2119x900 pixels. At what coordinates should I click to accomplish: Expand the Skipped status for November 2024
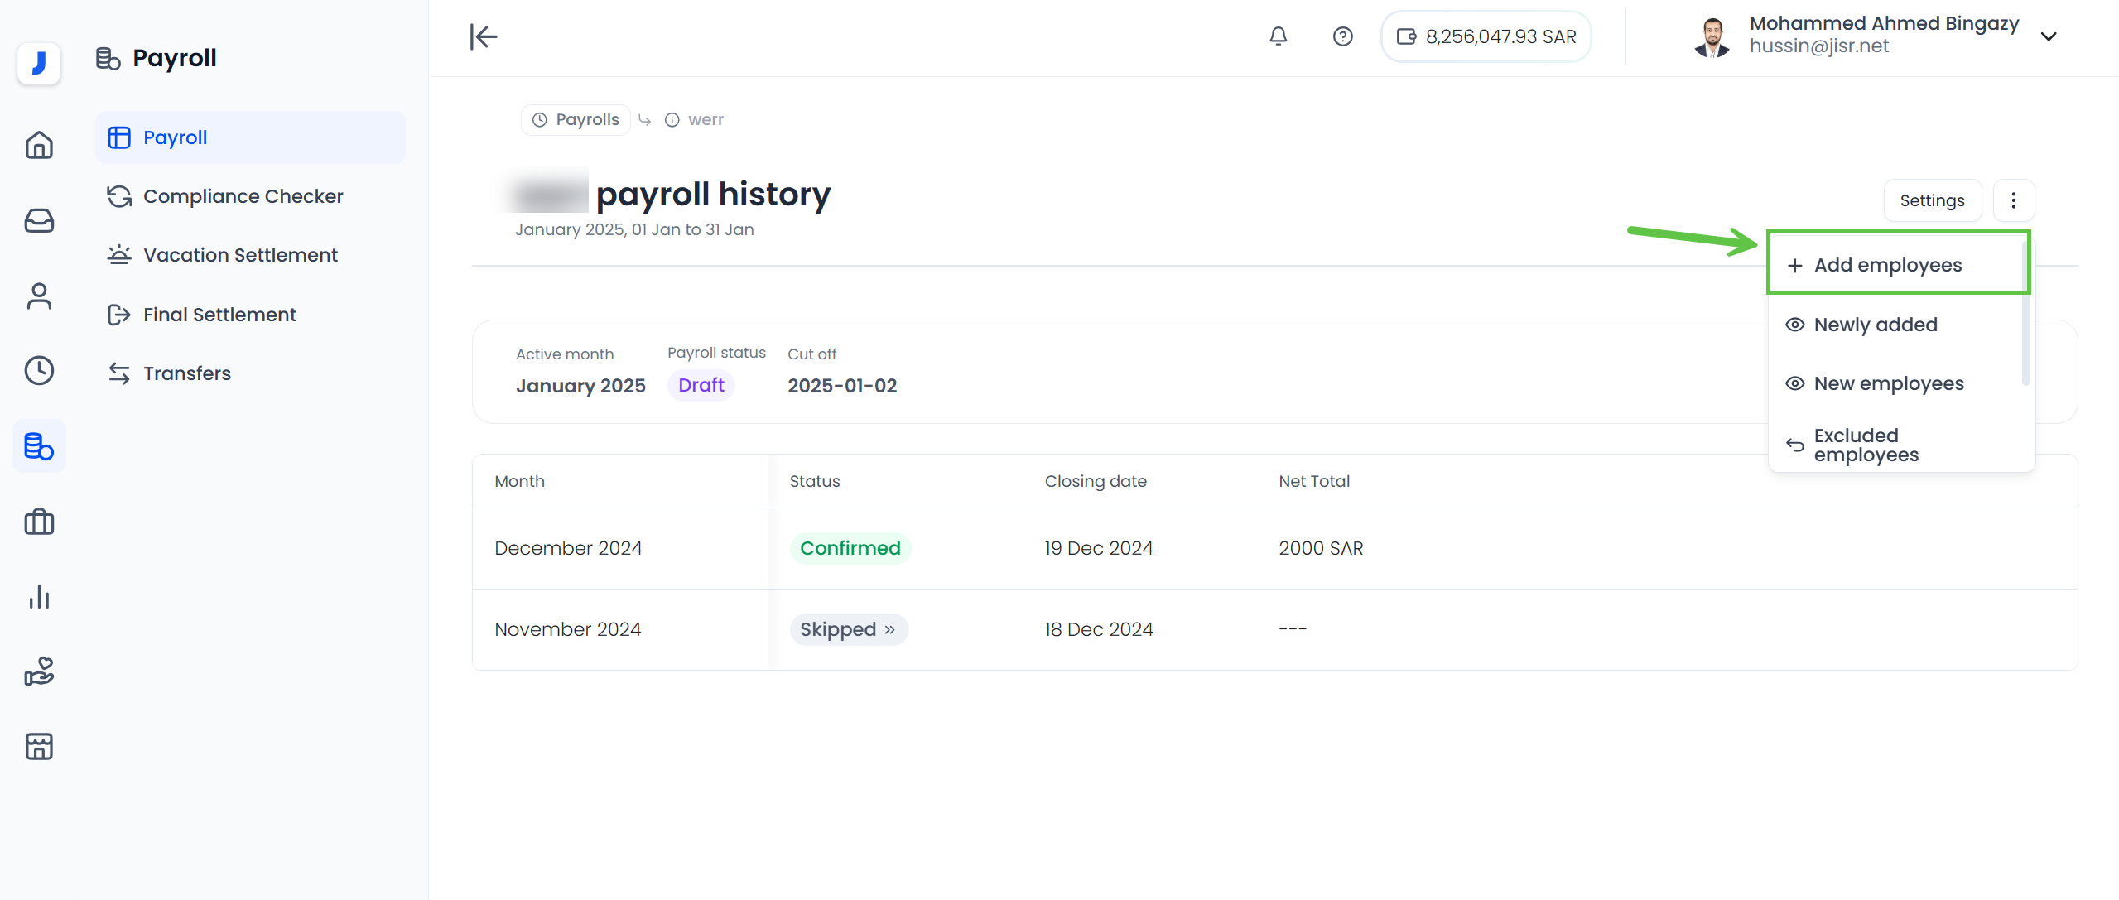pos(848,629)
